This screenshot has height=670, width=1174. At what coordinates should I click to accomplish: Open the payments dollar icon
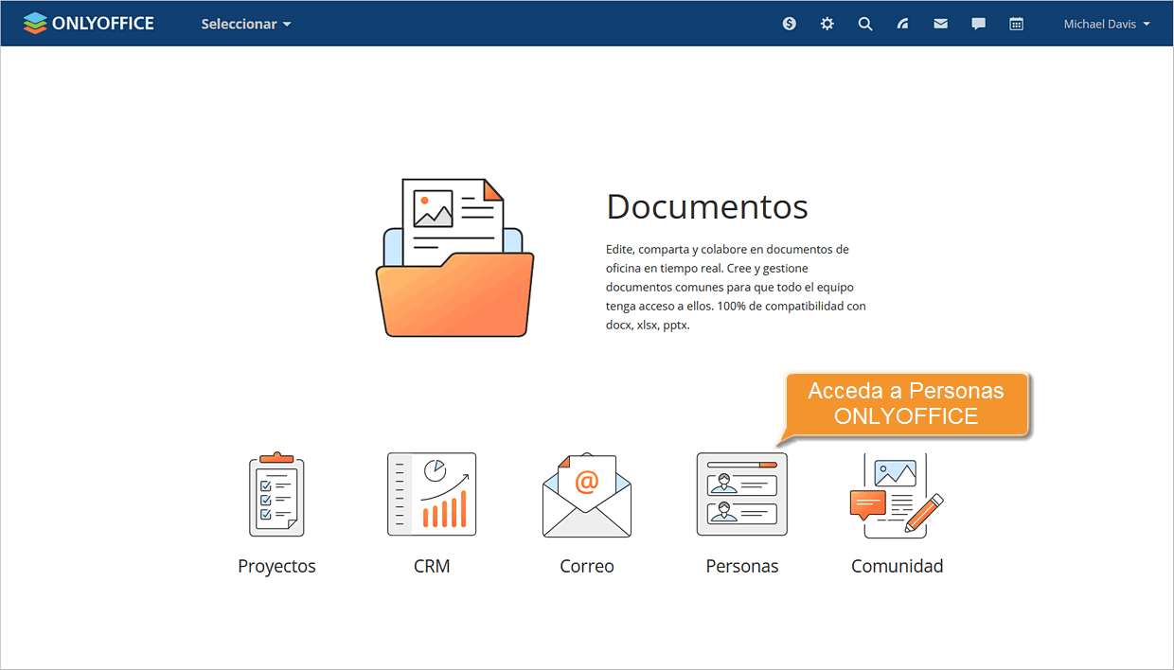tap(790, 24)
